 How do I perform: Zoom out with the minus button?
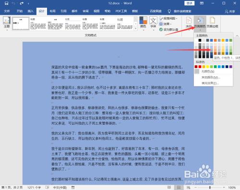tap(195, 187)
